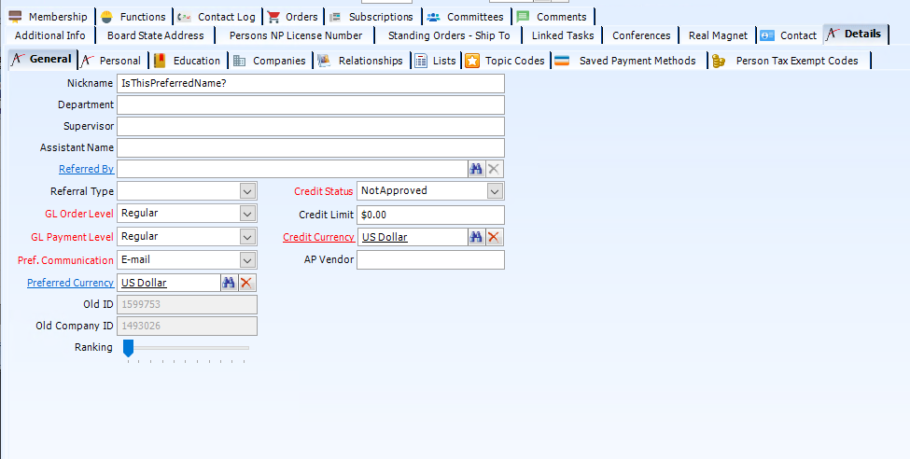
Task: Click in the AP Vendor field
Action: point(430,259)
